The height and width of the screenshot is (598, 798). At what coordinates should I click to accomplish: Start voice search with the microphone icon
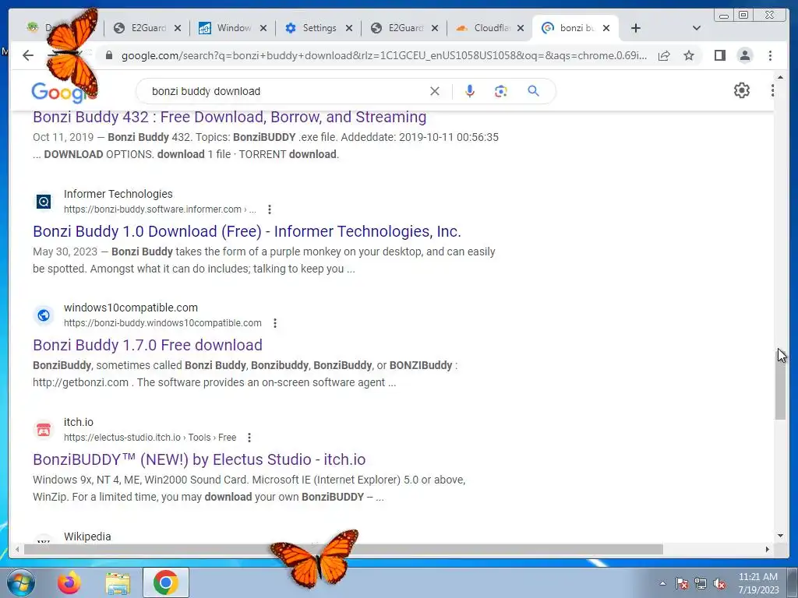470,91
